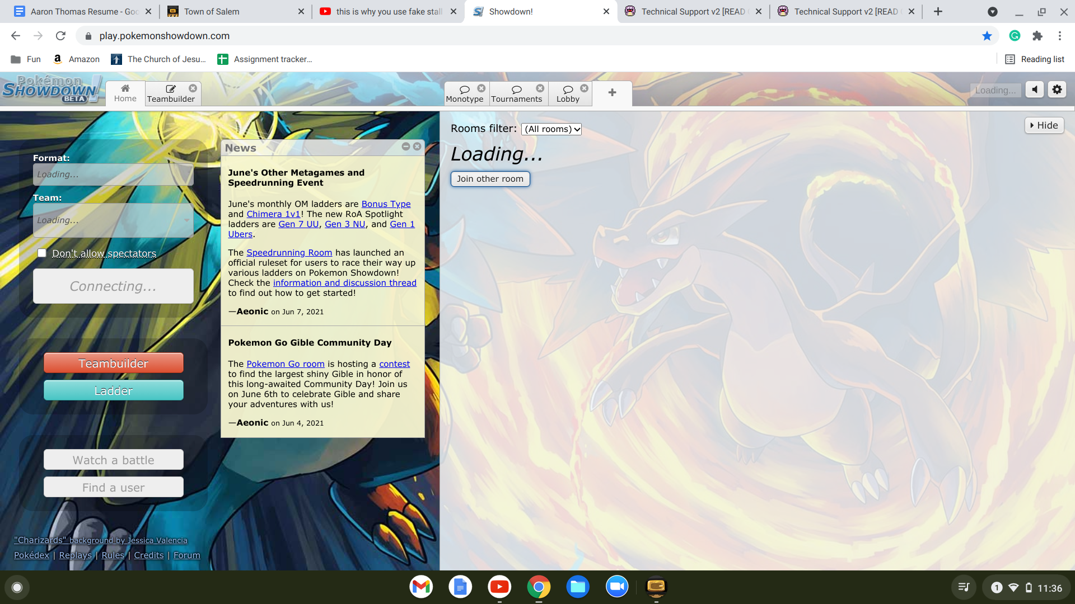Open the Fun bookmarks folder
The image size is (1075, 604).
26,59
